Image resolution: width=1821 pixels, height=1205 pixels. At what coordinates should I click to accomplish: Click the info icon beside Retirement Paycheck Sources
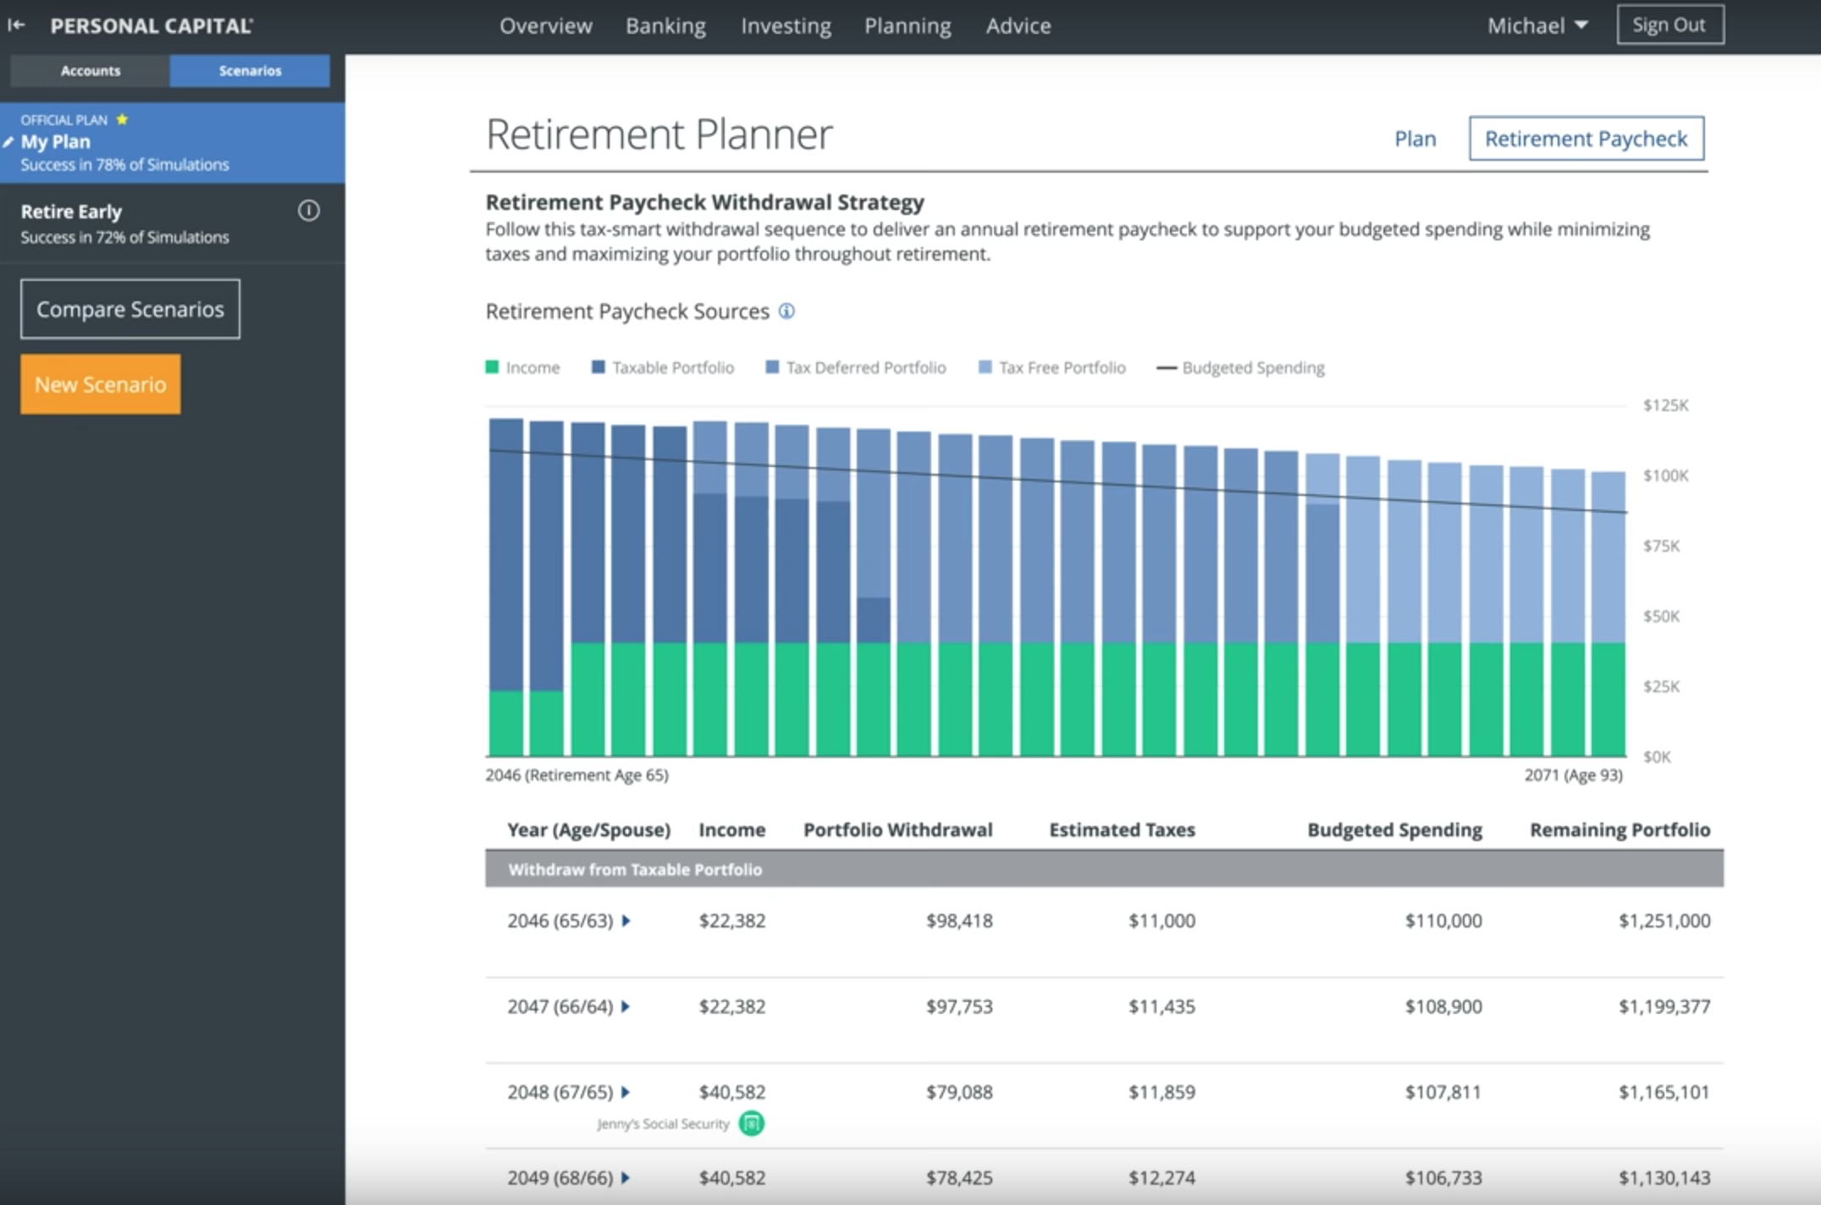[786, 311]
